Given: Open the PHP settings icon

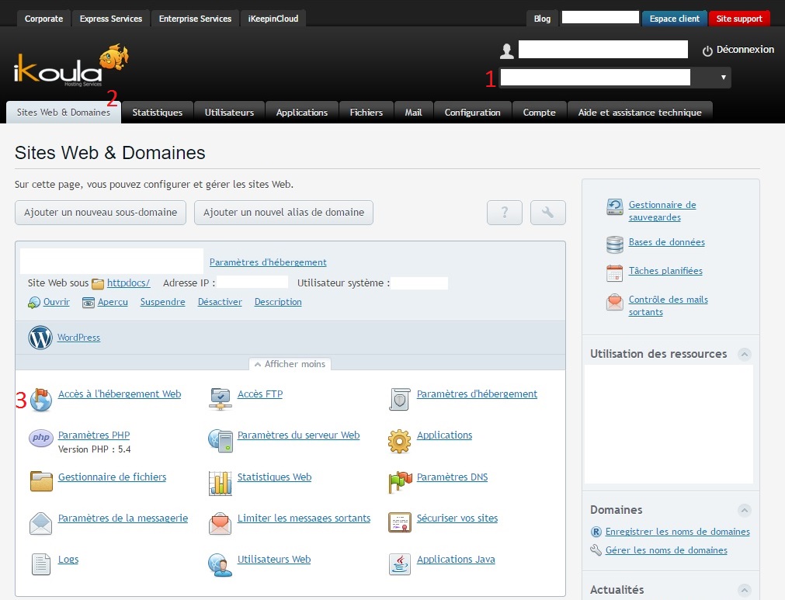Looking at the screenshot, I should (x=41, y=439).
